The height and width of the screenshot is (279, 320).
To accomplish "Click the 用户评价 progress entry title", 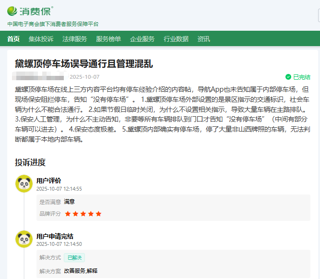I will coord(49,181).
